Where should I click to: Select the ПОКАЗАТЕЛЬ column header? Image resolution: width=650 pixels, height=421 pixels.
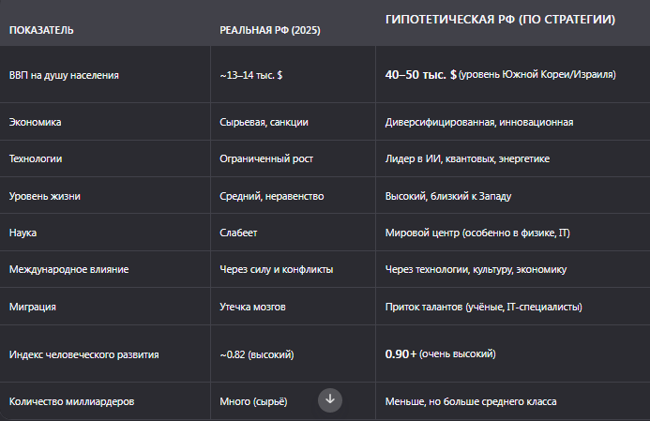[x=41, y=30]
